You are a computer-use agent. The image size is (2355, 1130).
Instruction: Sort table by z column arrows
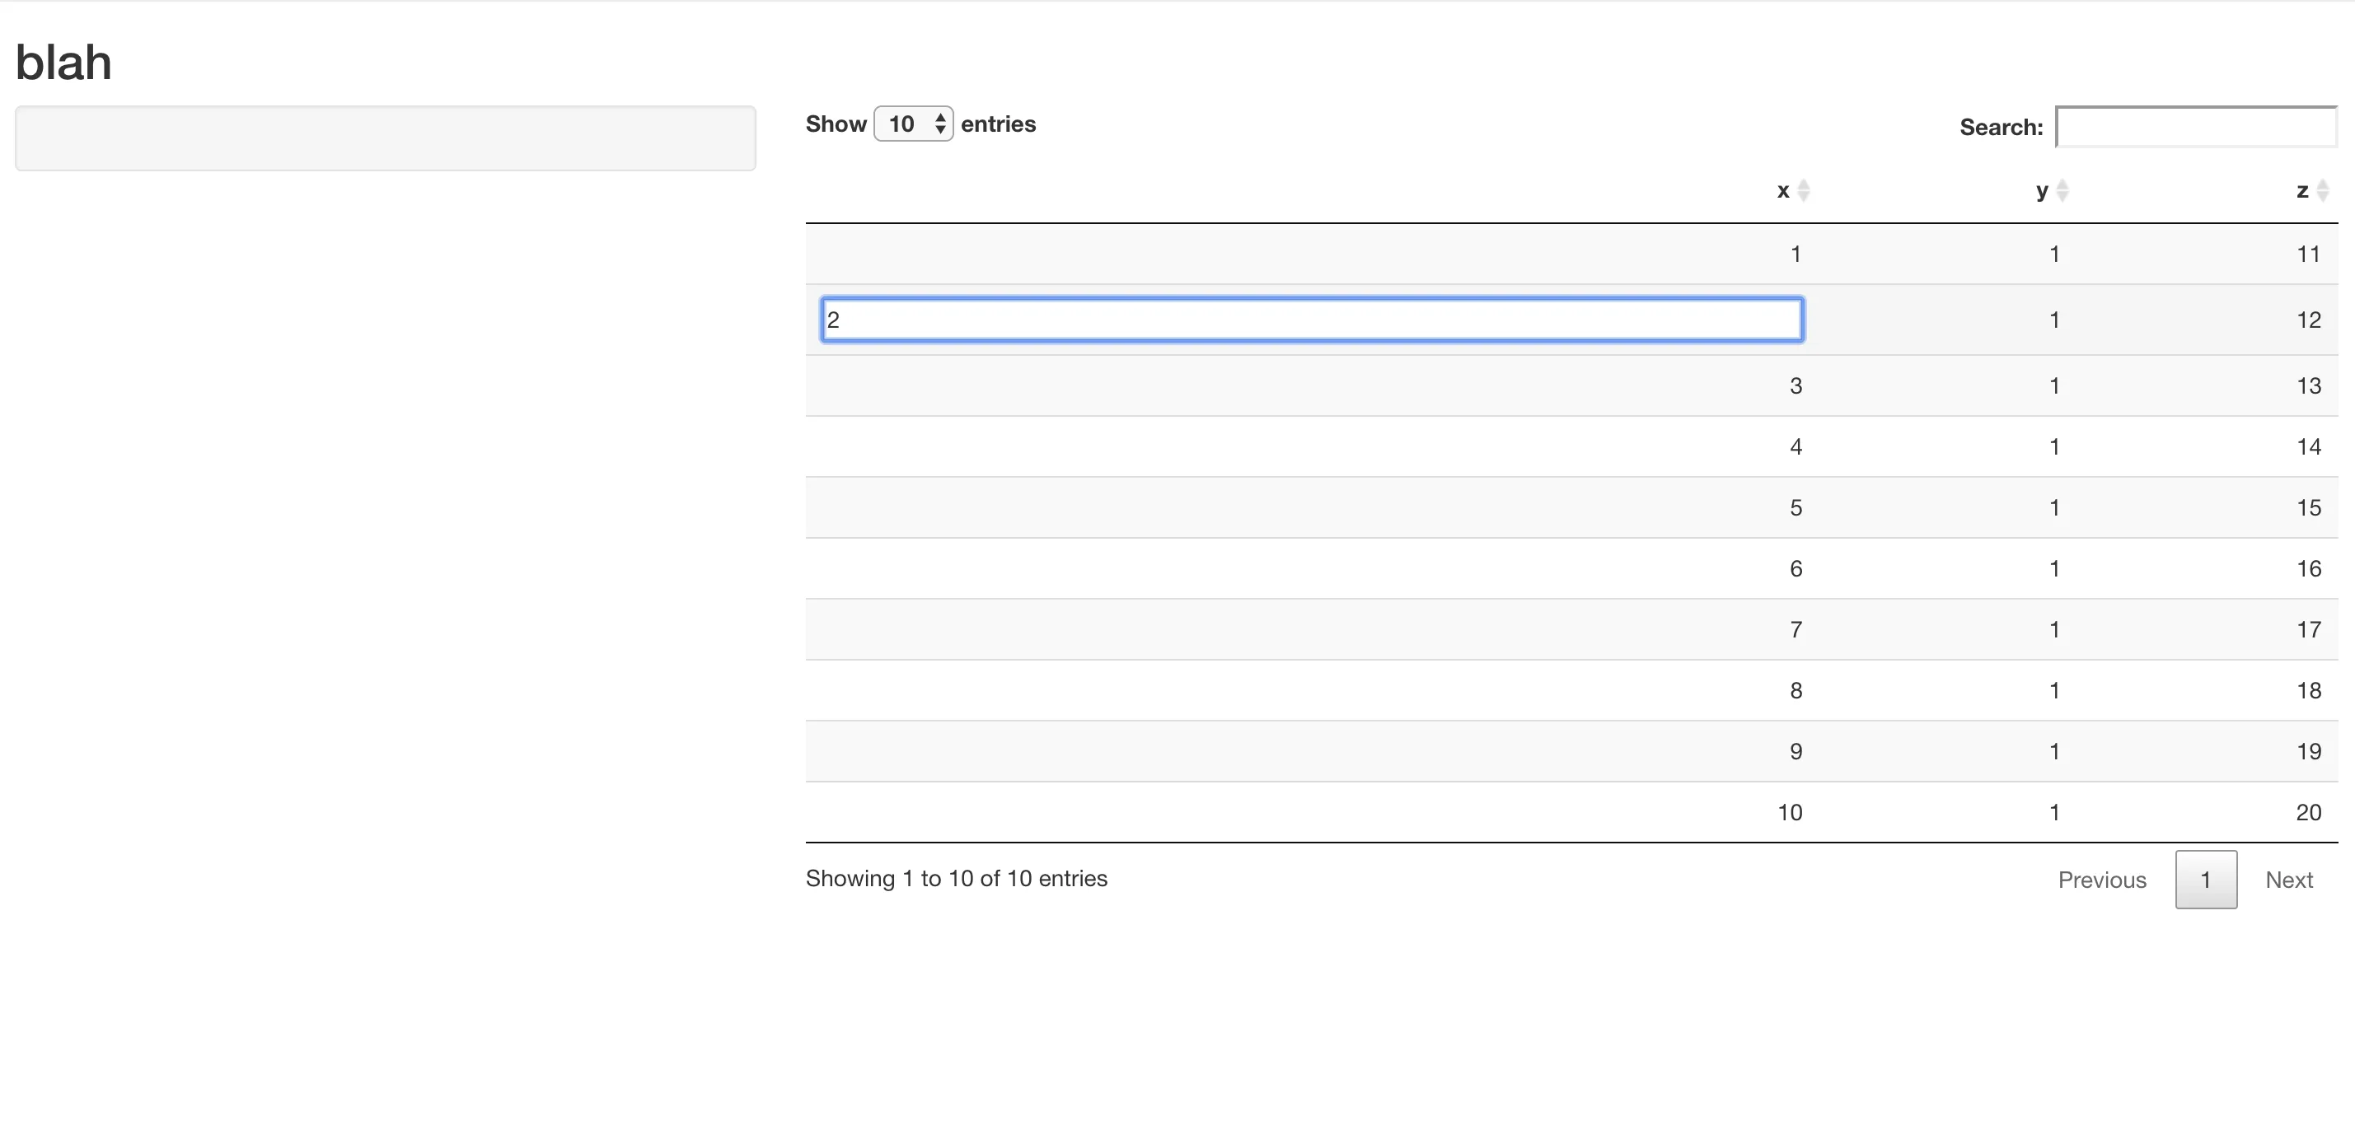click(2322, 191)
